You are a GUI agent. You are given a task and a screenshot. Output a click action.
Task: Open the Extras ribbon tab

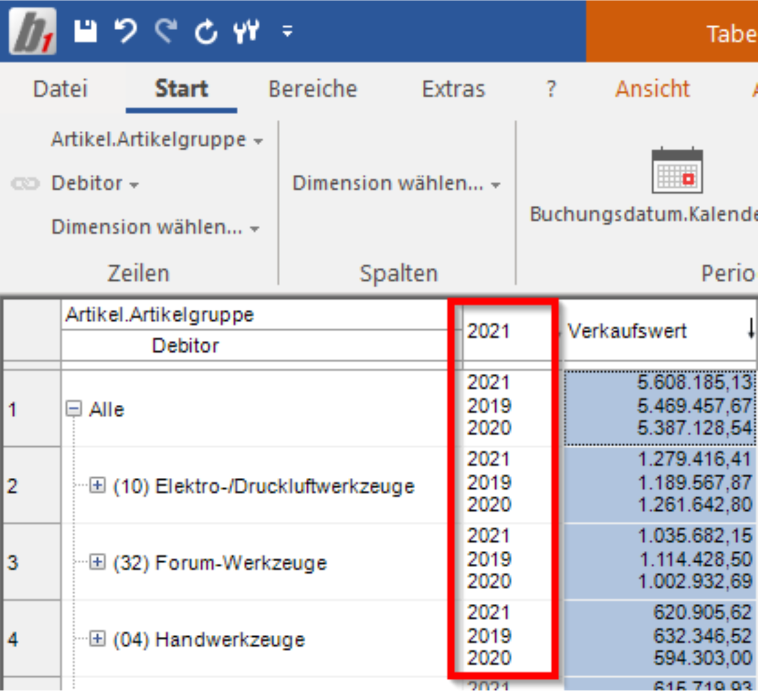[x=453, y=88]
